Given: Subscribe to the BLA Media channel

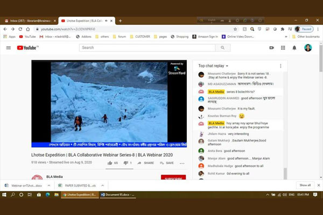Looking at the screenshot, I should coord(173,178).
